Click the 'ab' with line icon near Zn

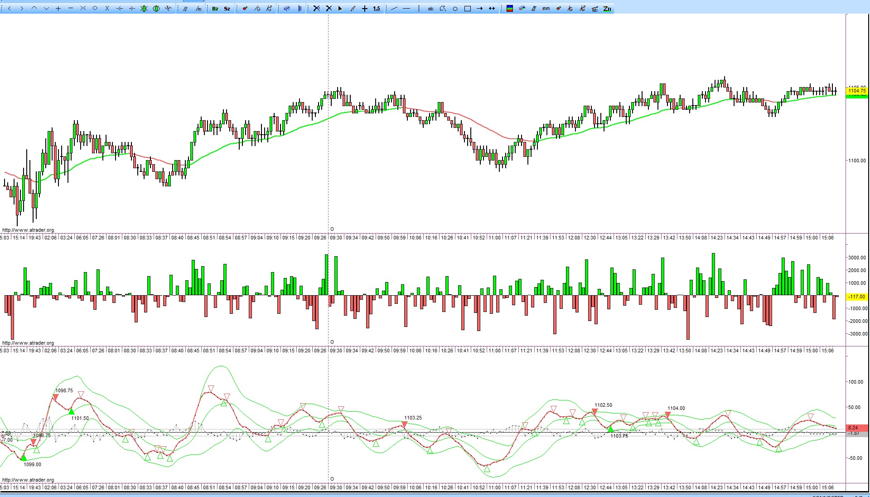595,8
